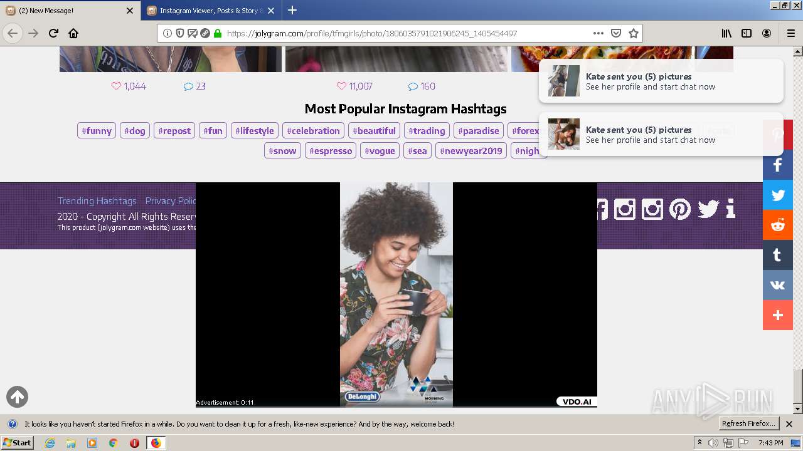
Task: Go back to the previous page
Action: 13,33
